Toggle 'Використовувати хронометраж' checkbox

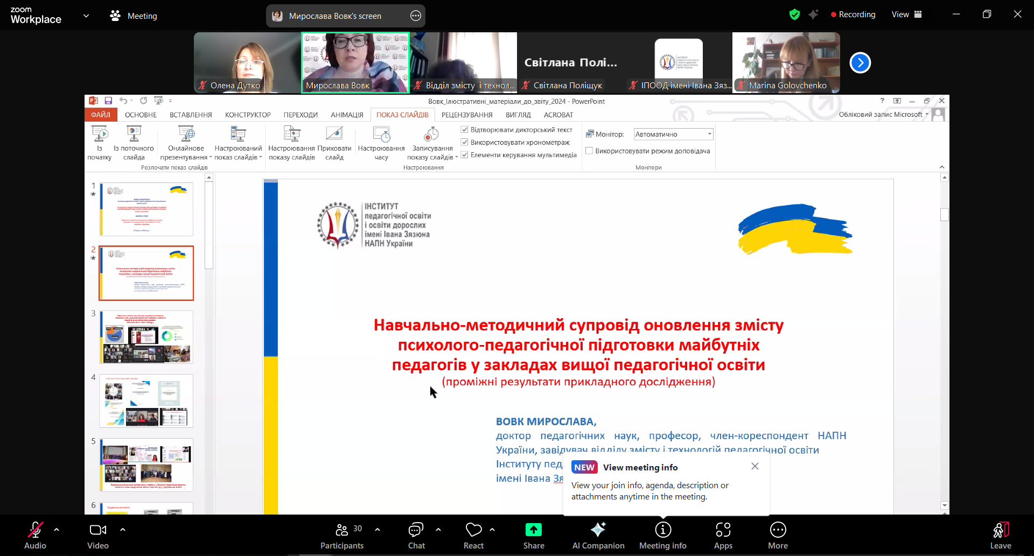point(464,142)
